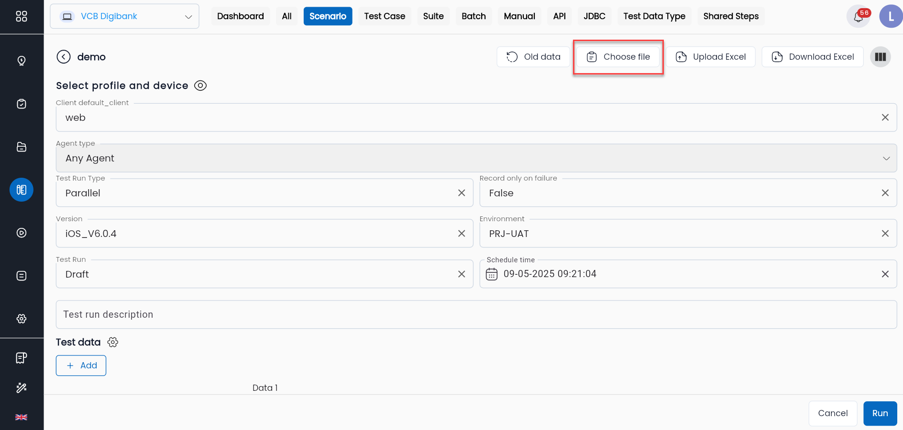Click the Old data button
Screen dimensions: 903x430
click(533, 57)
